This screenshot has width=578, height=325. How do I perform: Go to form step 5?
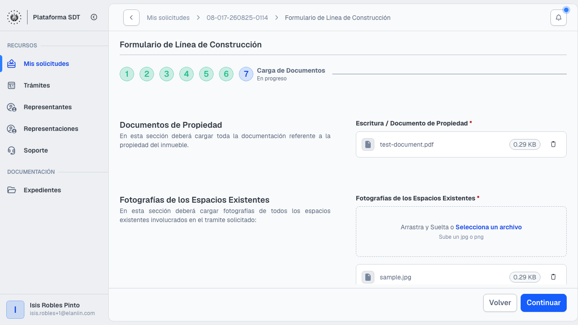tap(206, 74)
